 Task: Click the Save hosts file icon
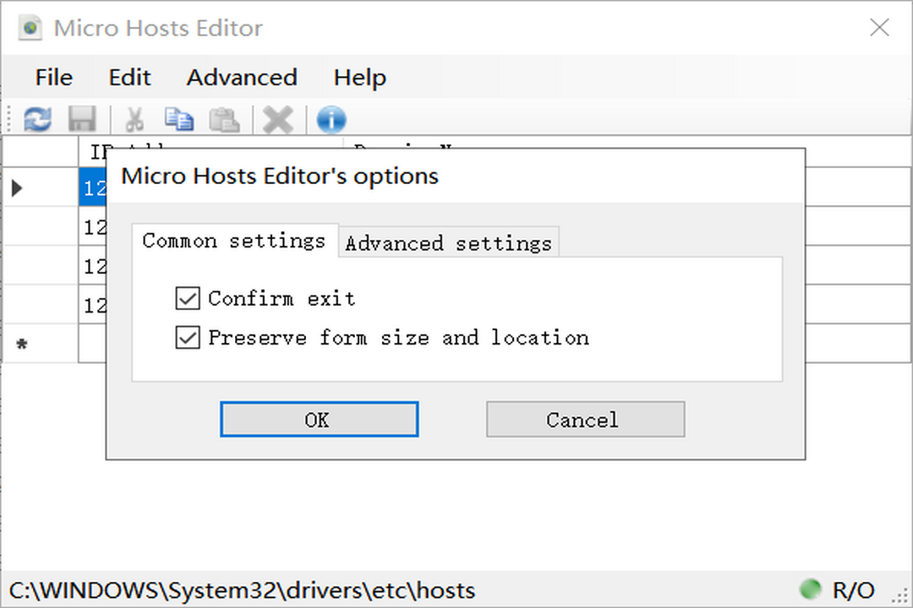tap(82, 119)
